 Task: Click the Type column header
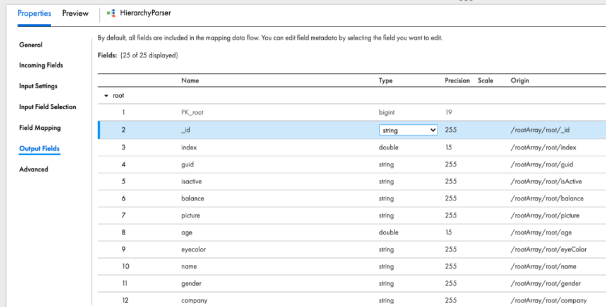(x=385, y=81)
